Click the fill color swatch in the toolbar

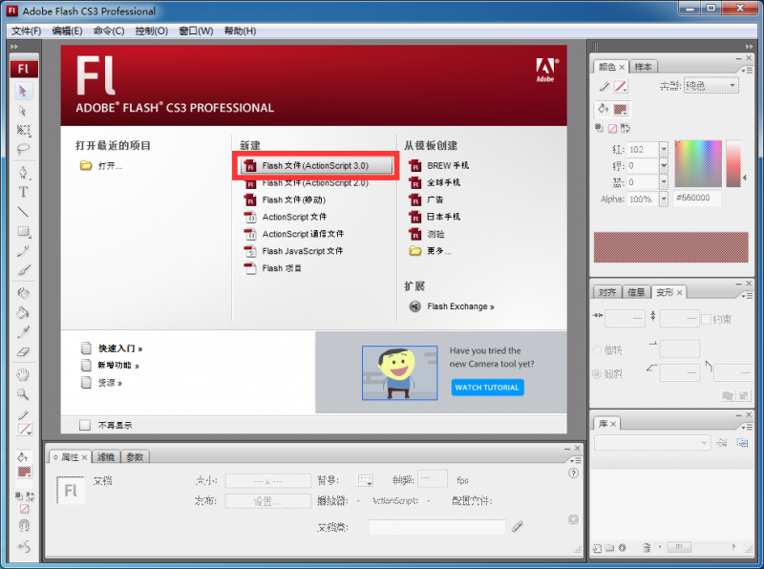point(25,472)
